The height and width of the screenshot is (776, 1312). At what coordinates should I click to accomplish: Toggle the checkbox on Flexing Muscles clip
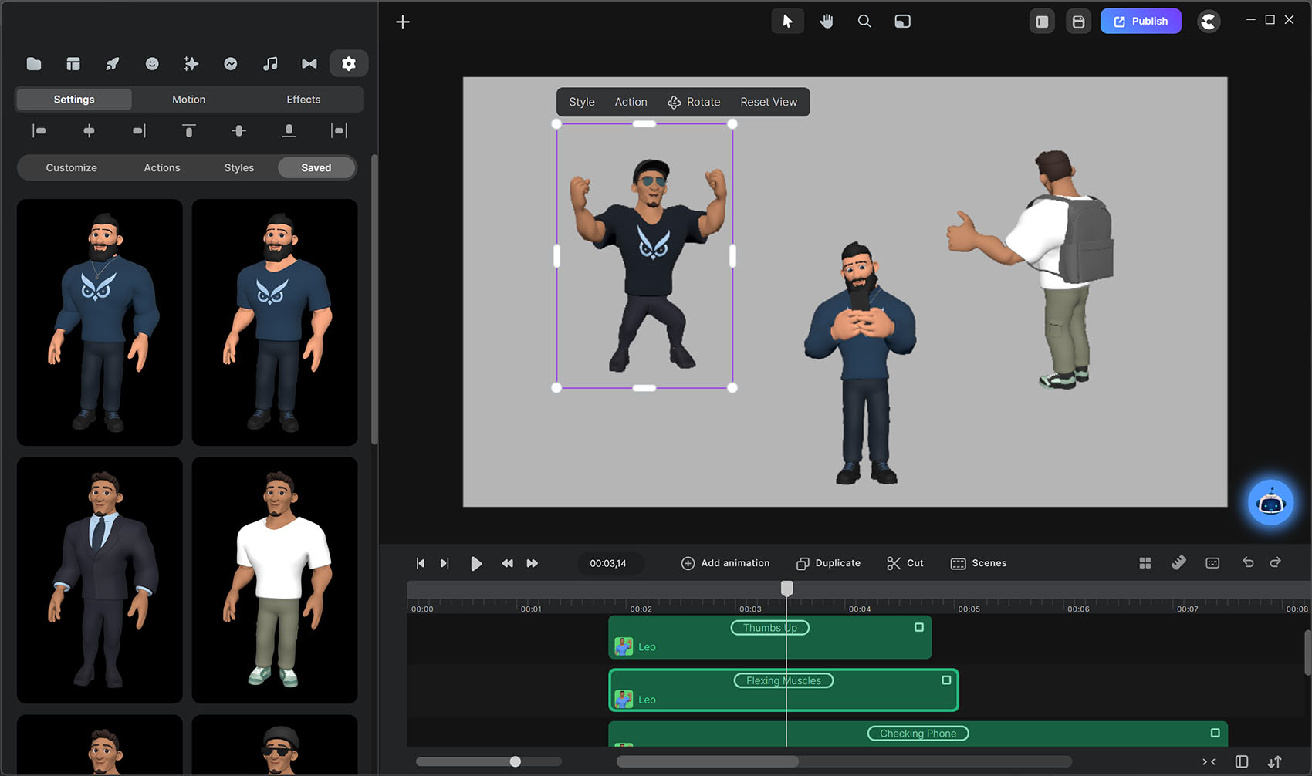pos(946,680)
